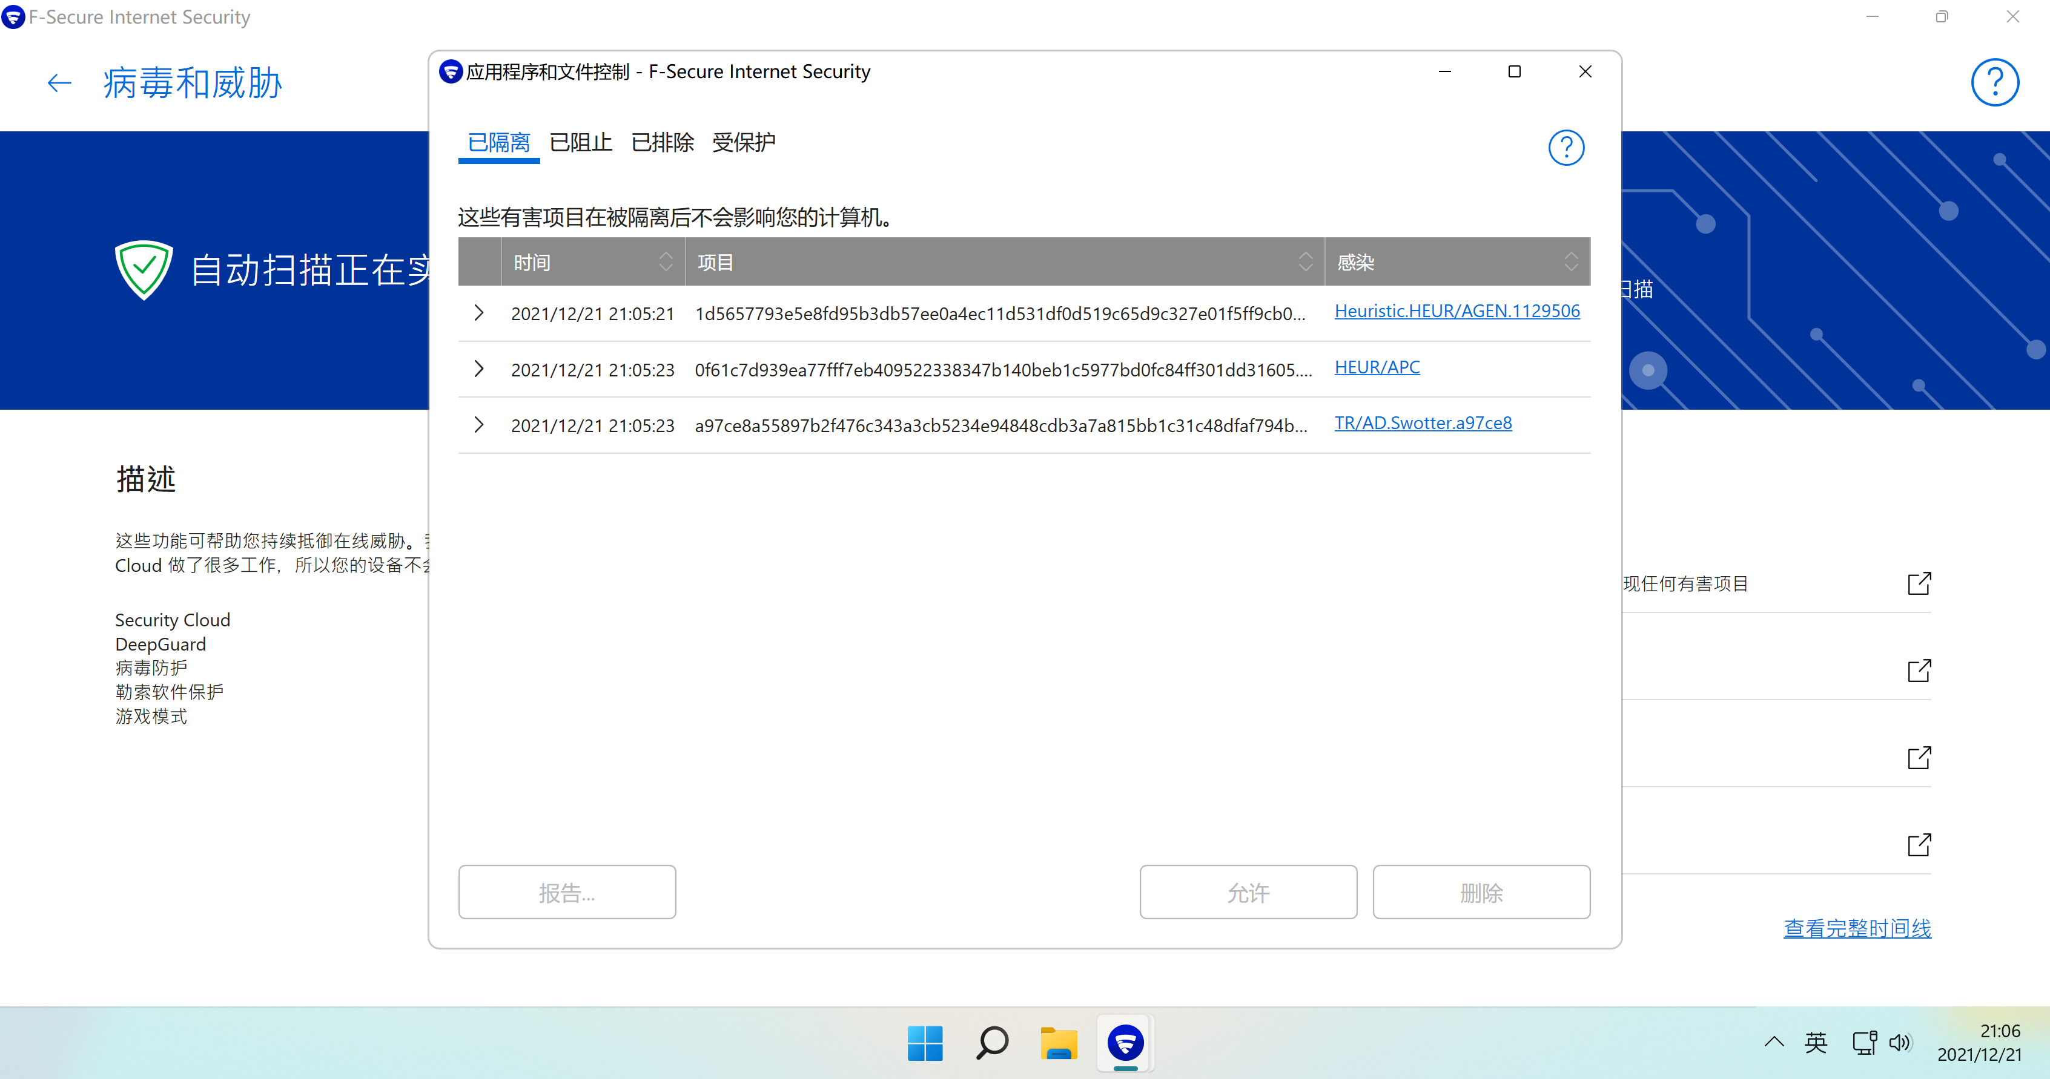Sort by the 时间 column

pyautogui.click(x=593, y=261)
